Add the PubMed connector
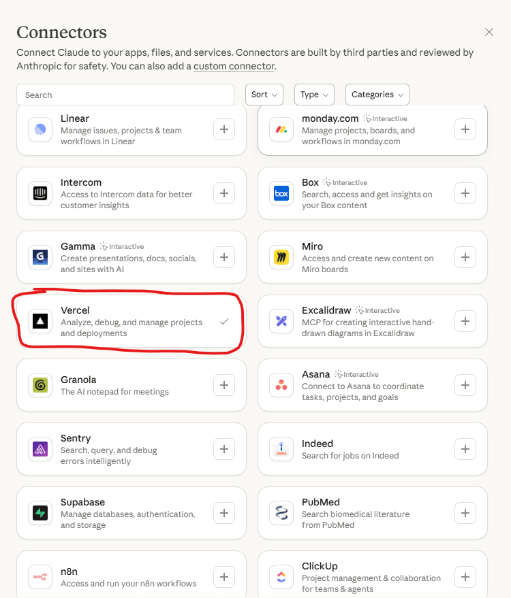This screenshot has width=511, height=598. point(465,513)
